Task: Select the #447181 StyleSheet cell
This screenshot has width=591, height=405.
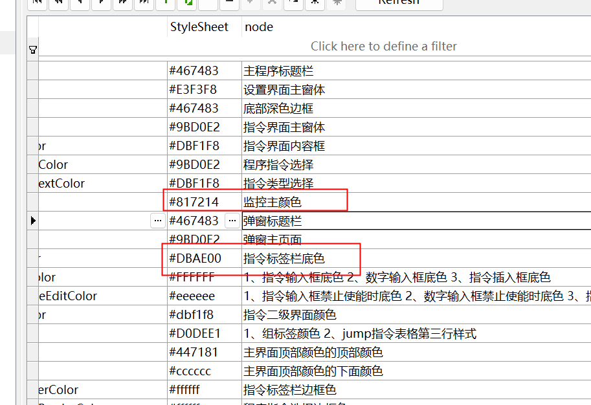Action: point(194,353)
